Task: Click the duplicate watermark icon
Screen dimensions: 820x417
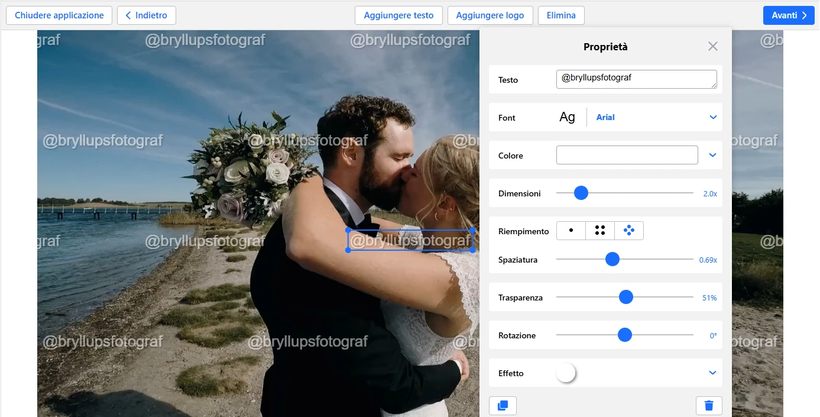Action: point(503,406)
